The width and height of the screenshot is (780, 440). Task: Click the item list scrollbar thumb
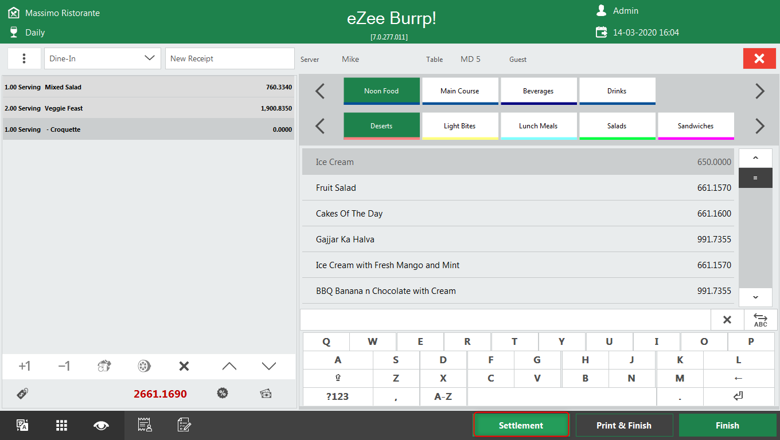[755, 178]
